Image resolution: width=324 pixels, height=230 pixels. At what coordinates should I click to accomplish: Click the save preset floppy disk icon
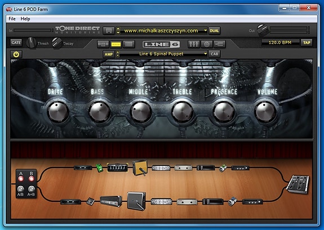(109, 31)
